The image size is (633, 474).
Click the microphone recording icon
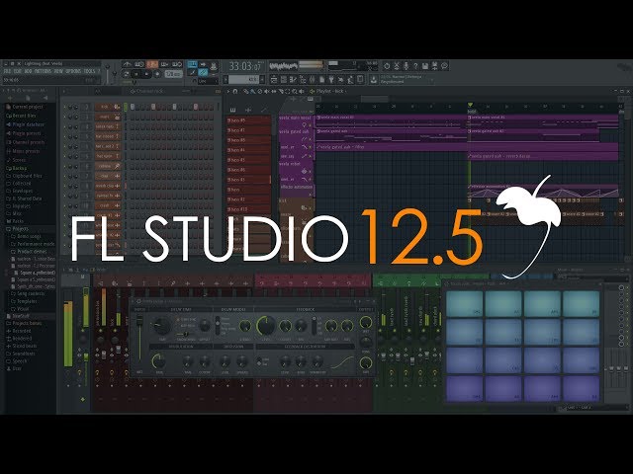pyautogui.click(x=407, y=66)
